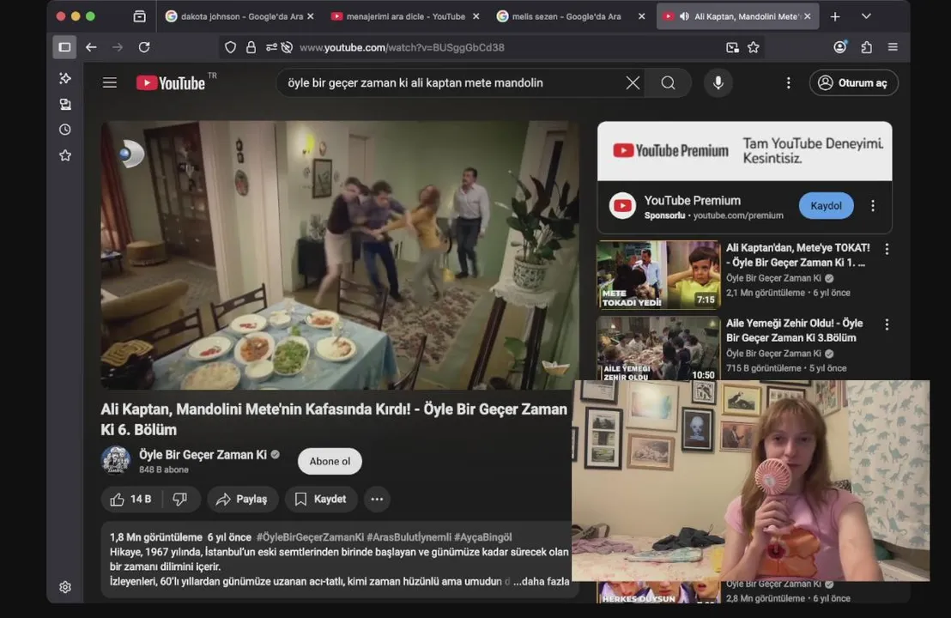The width and height of the screenshot is (951, 618).
Task: Click Oturum aç sign-in button
Action: (x=853, y=82)
